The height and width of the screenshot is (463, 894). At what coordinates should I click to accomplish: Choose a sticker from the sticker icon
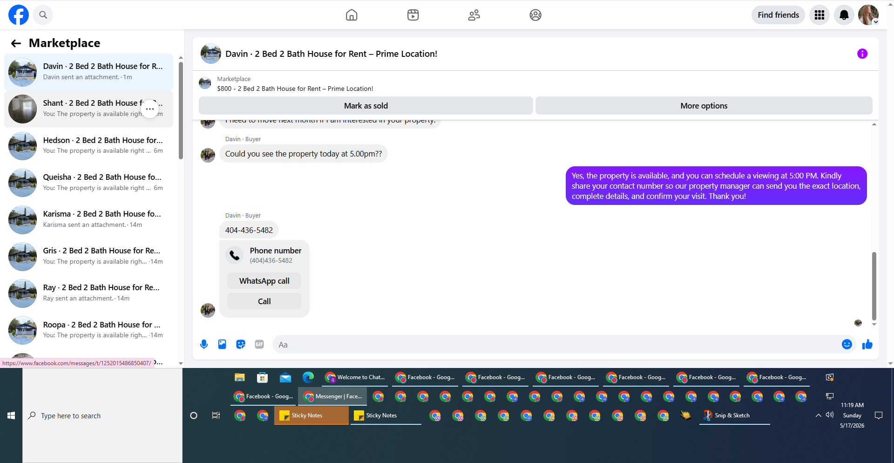[x=241, y=344]
